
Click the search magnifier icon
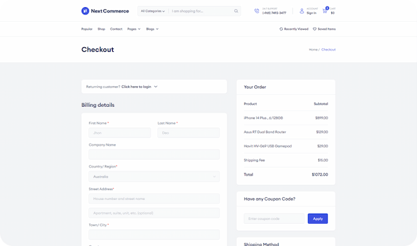coord(236,11)
